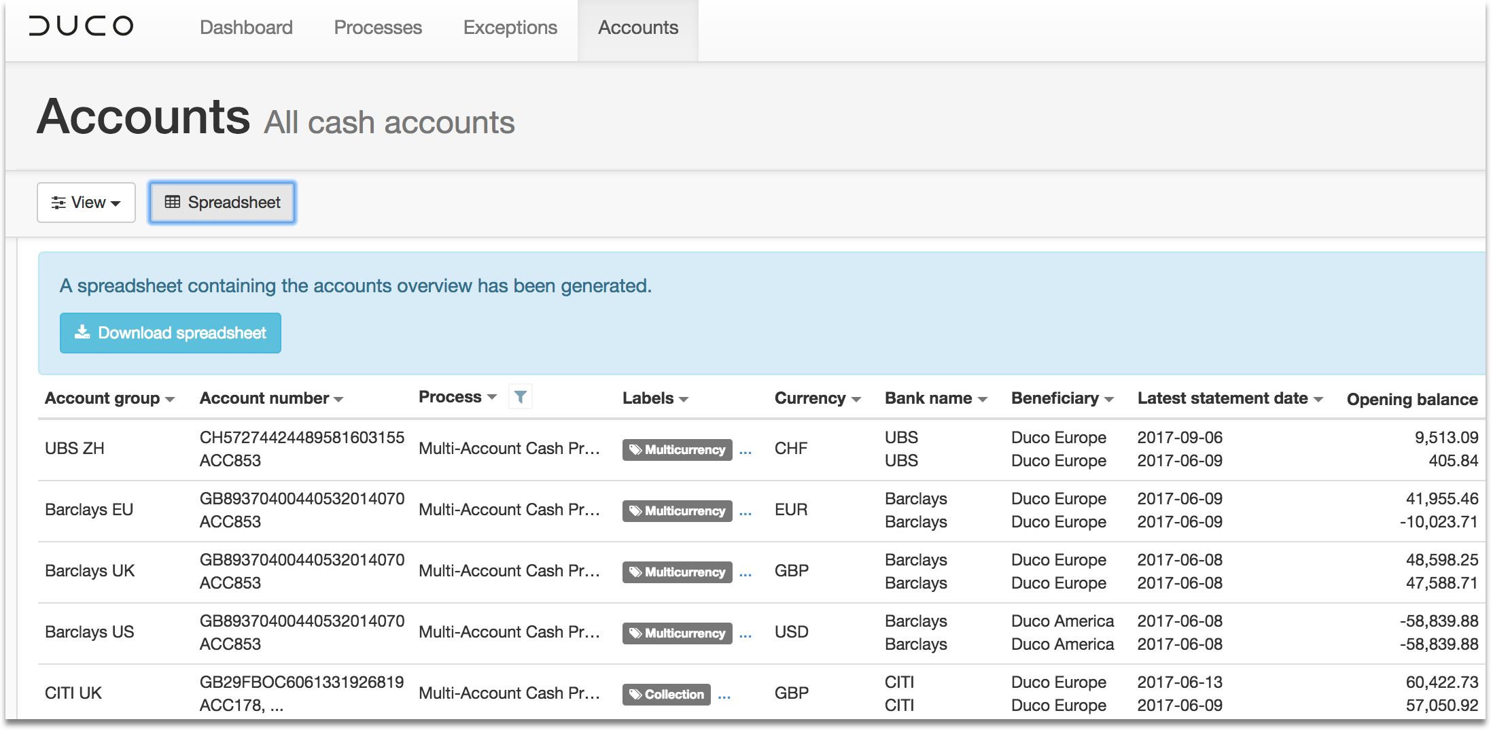The width and height of the screenshot is (1491, 730).
Task: Click opening balance -10,023.71
Action: 1439,522
